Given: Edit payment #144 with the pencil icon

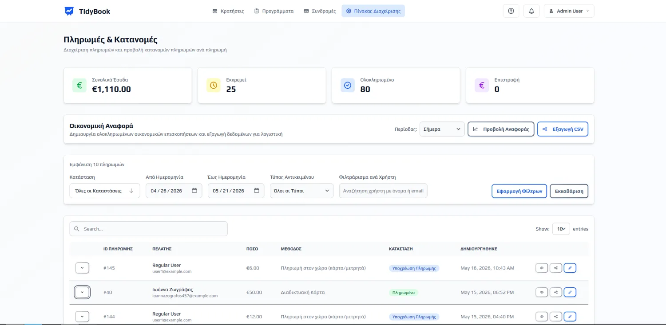Looking at the screenshot, I should 570,317.
